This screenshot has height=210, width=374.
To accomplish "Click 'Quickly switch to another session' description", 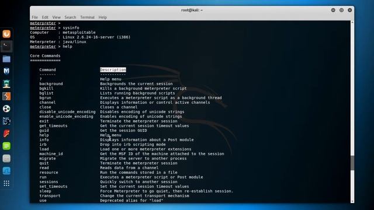I will 138,181.
